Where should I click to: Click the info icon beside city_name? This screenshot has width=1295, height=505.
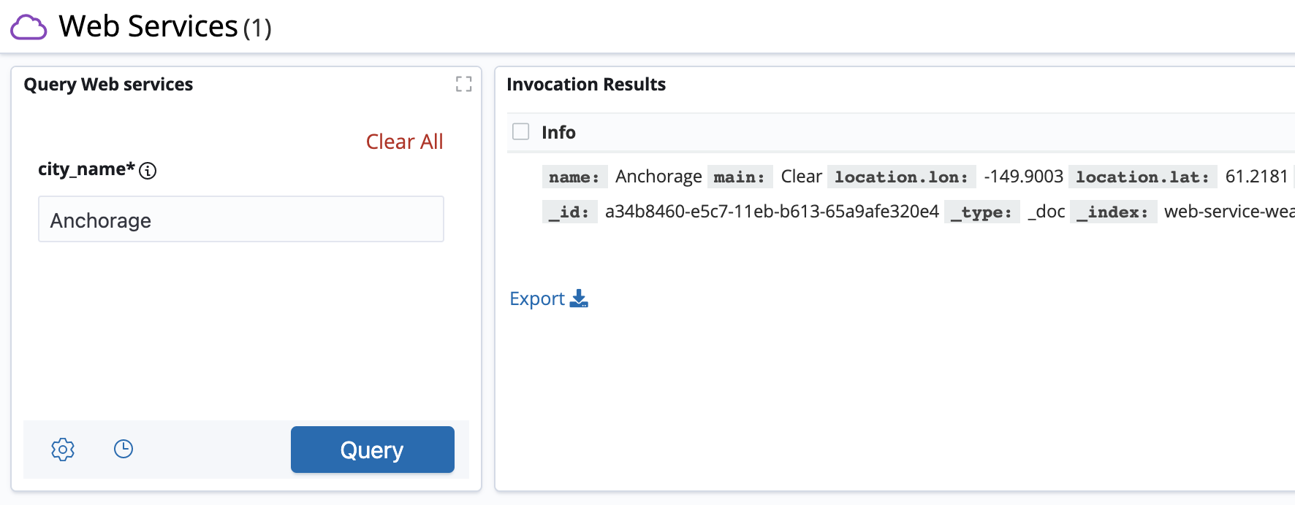(x=148, y=171)
